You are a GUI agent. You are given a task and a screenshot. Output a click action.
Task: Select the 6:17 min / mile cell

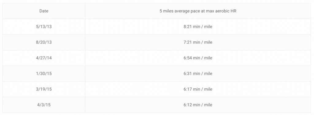click(198, 89)
